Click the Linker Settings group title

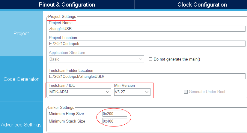pos(61,107)
